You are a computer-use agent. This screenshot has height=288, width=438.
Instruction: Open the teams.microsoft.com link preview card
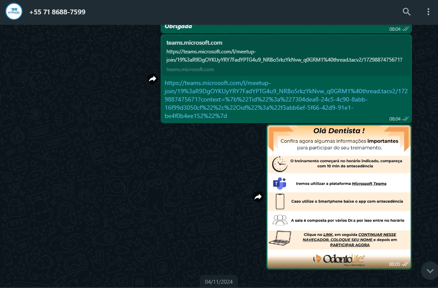pyautogui.click(x=286, y=56)
